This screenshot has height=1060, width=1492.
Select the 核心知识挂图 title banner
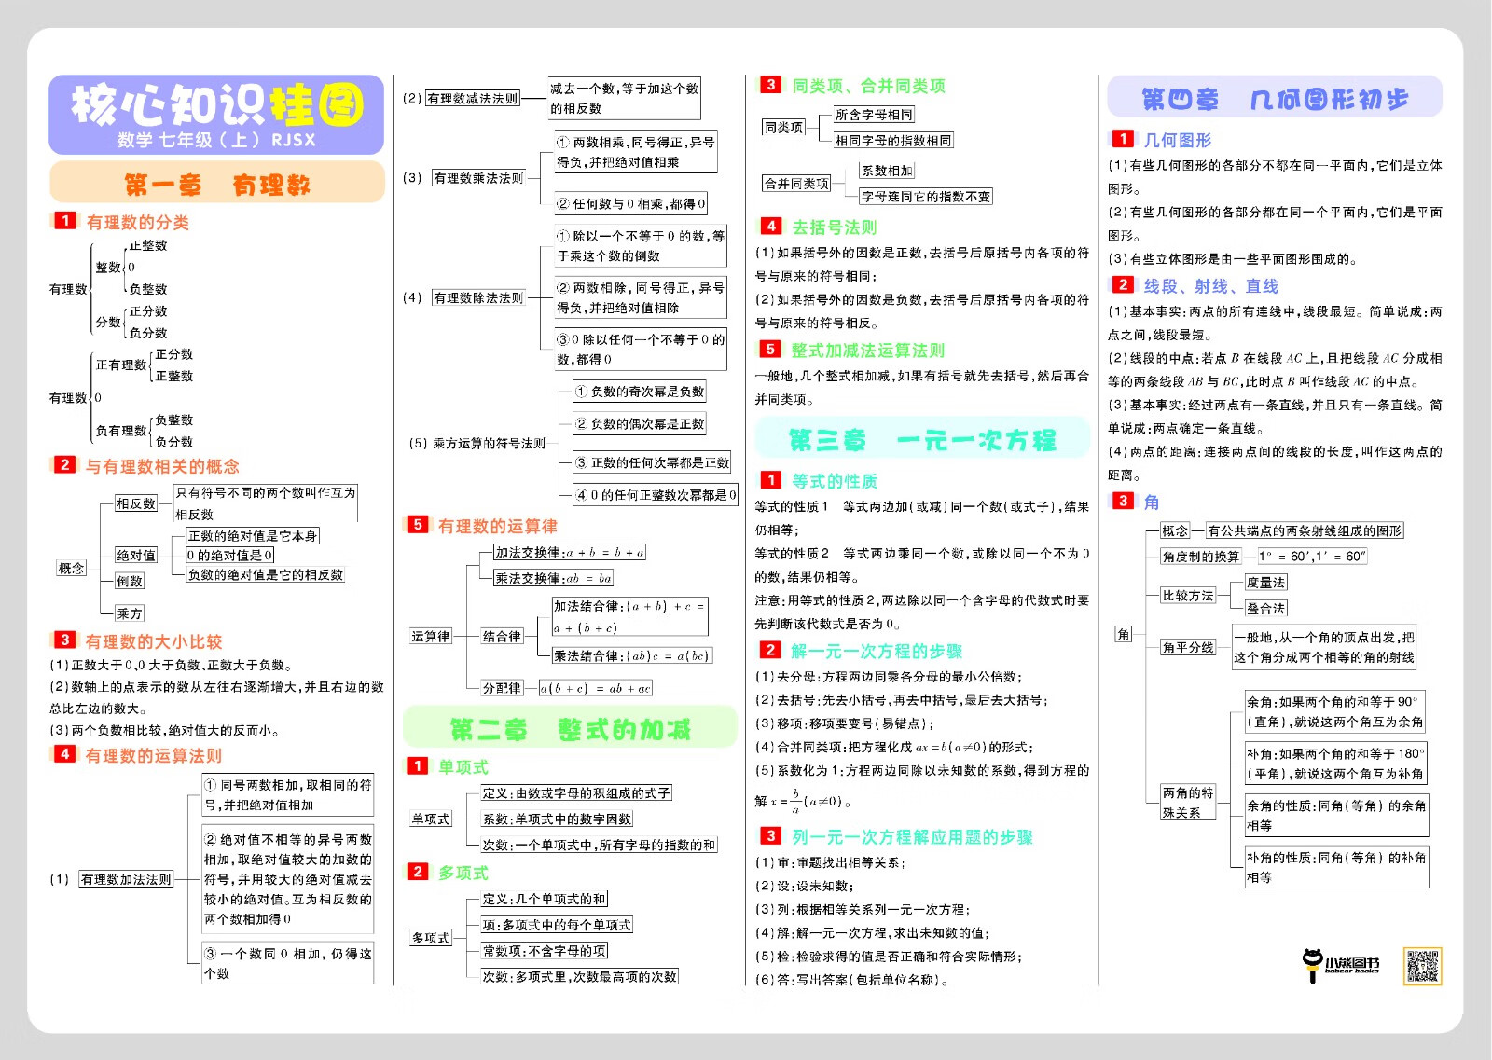click(216, 114)
